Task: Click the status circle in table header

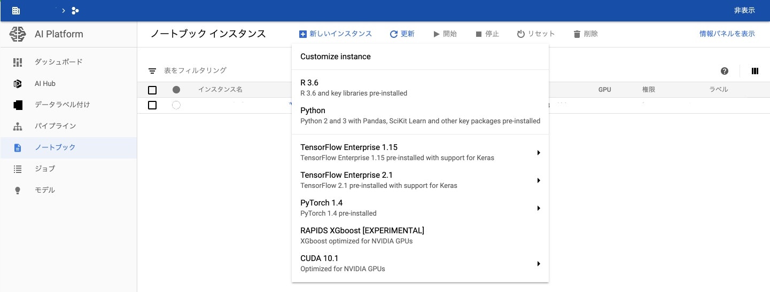Action: (176, 90)
